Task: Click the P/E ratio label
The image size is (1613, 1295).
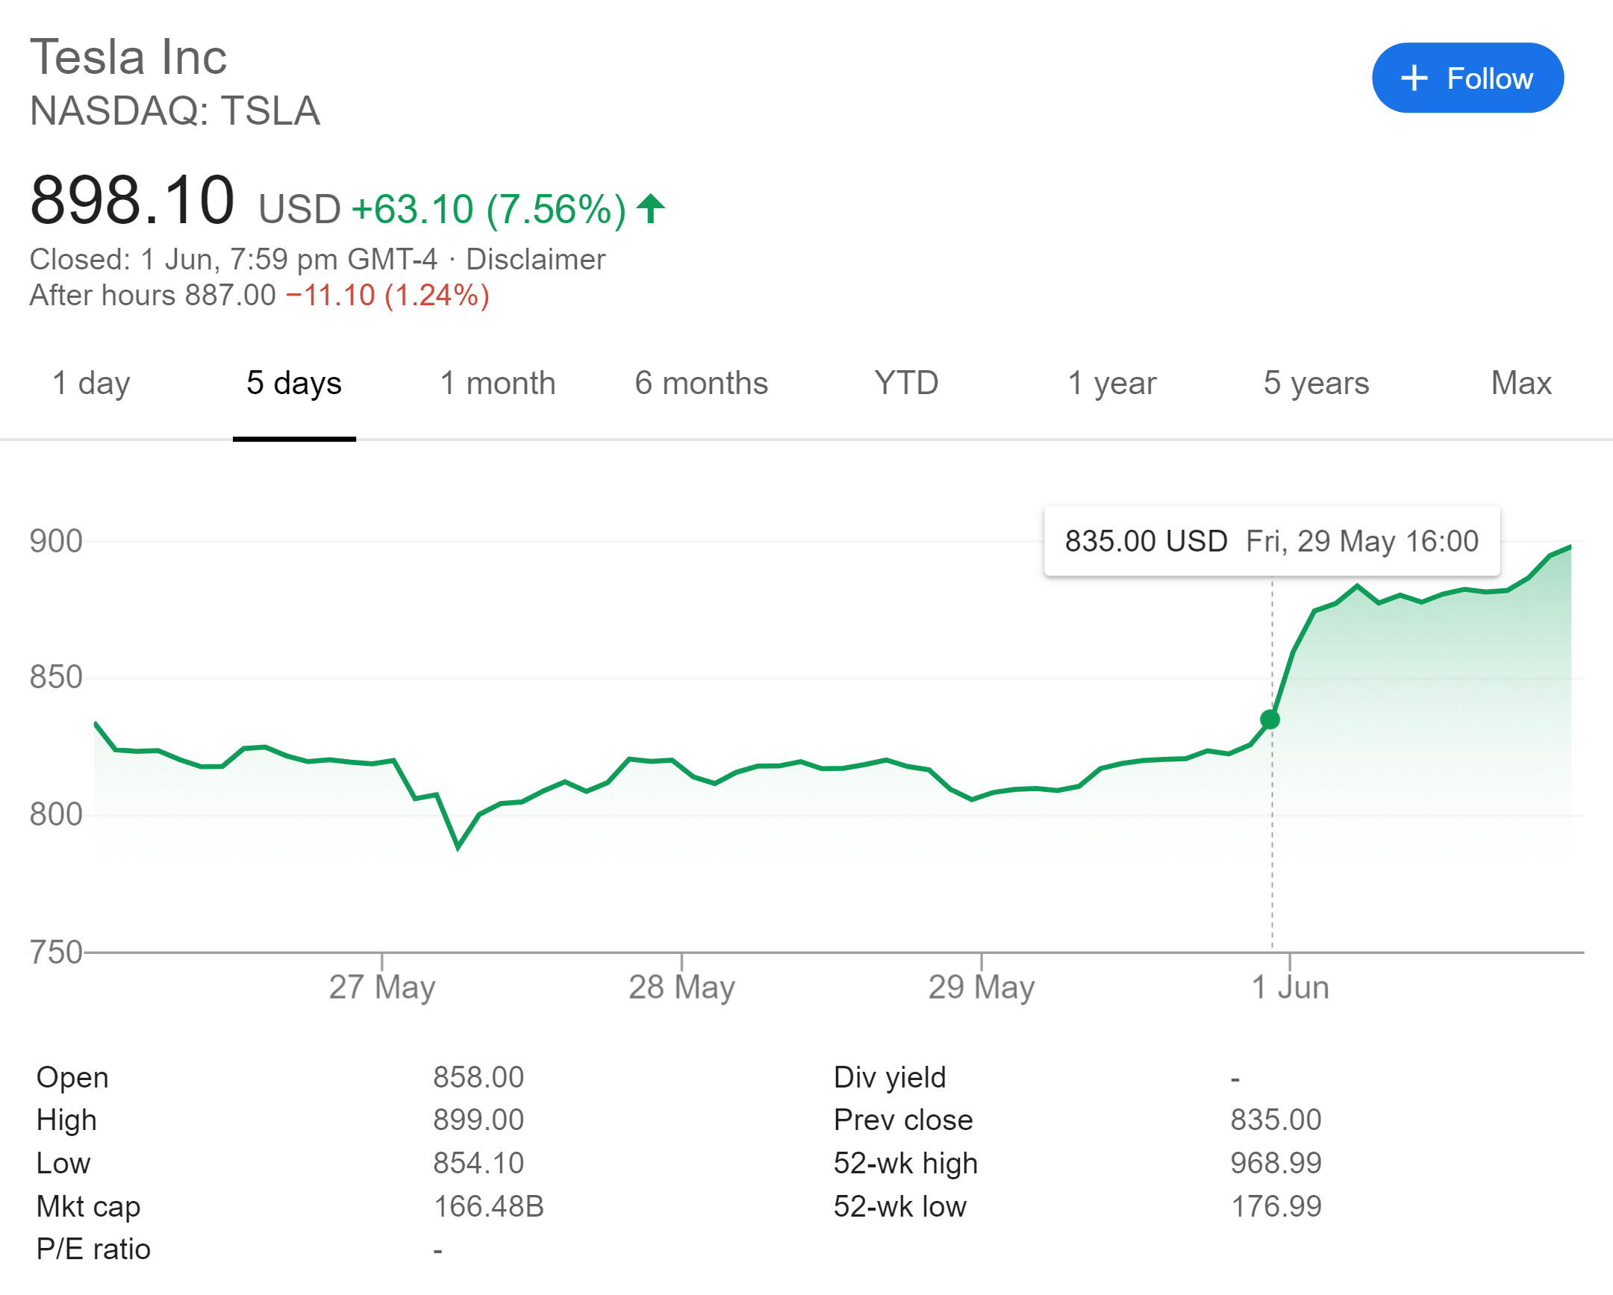Action: [x=93, y=1249]
